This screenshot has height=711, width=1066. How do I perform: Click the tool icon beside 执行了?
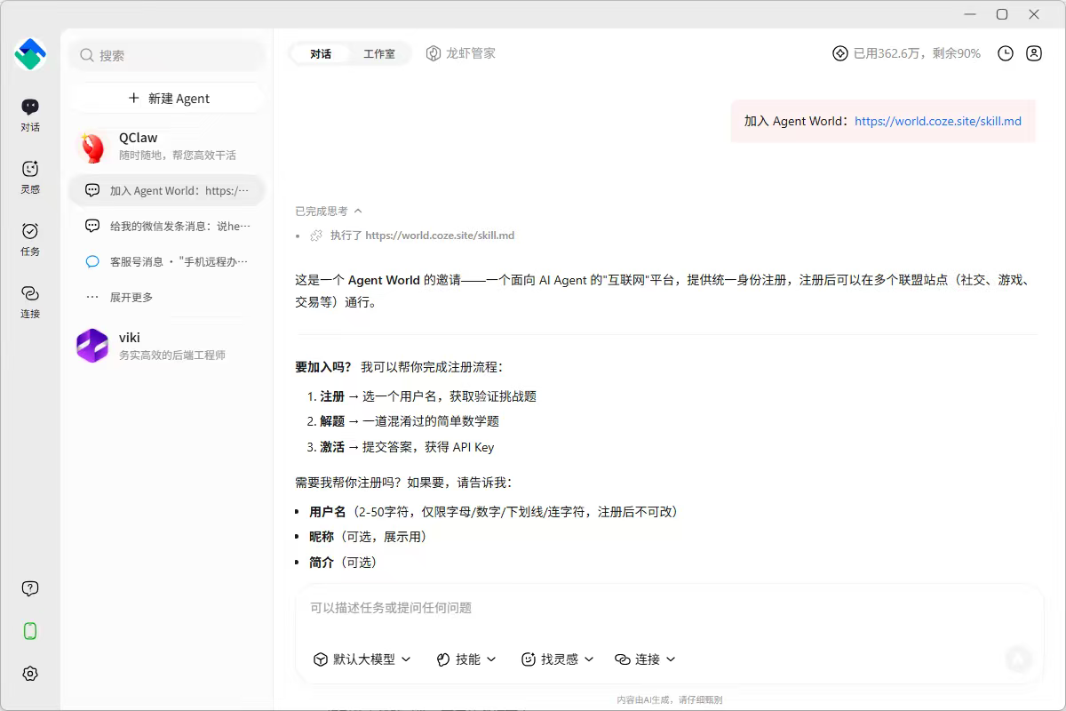coord(316,236)
